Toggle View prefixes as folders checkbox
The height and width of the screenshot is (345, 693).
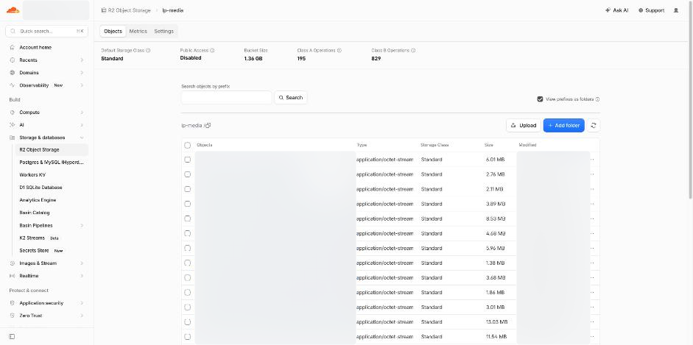(x=540, y=99)
